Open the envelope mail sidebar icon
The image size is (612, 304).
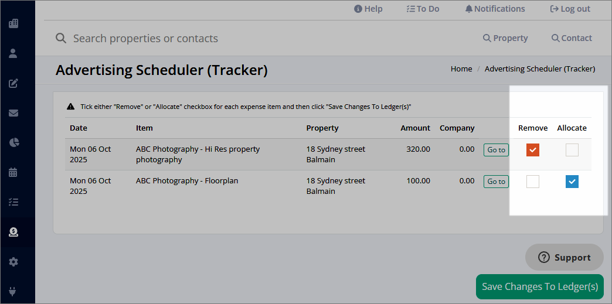(13, 113)
